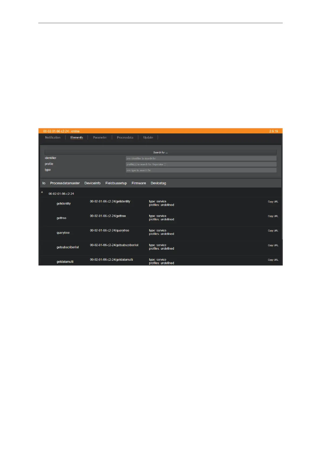Switch to the Elements tab
This screenshot has height=453, width=321.
(x=77, y=137)
